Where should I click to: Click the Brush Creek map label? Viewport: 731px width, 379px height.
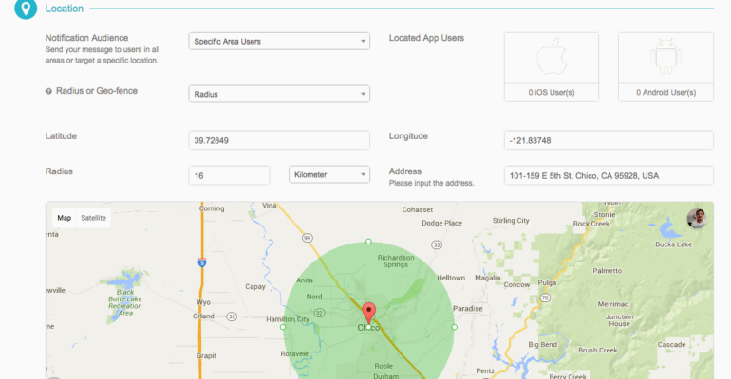(x=598, y=351)
